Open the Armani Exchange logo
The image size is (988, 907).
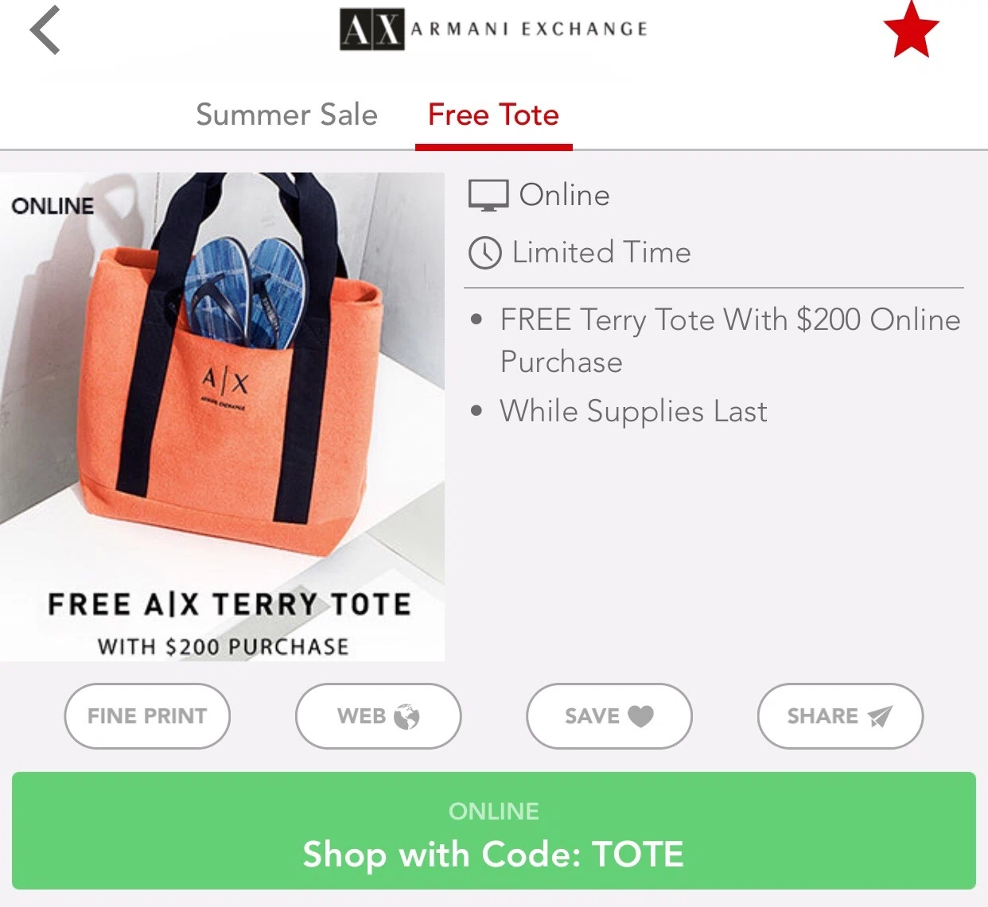494,29
